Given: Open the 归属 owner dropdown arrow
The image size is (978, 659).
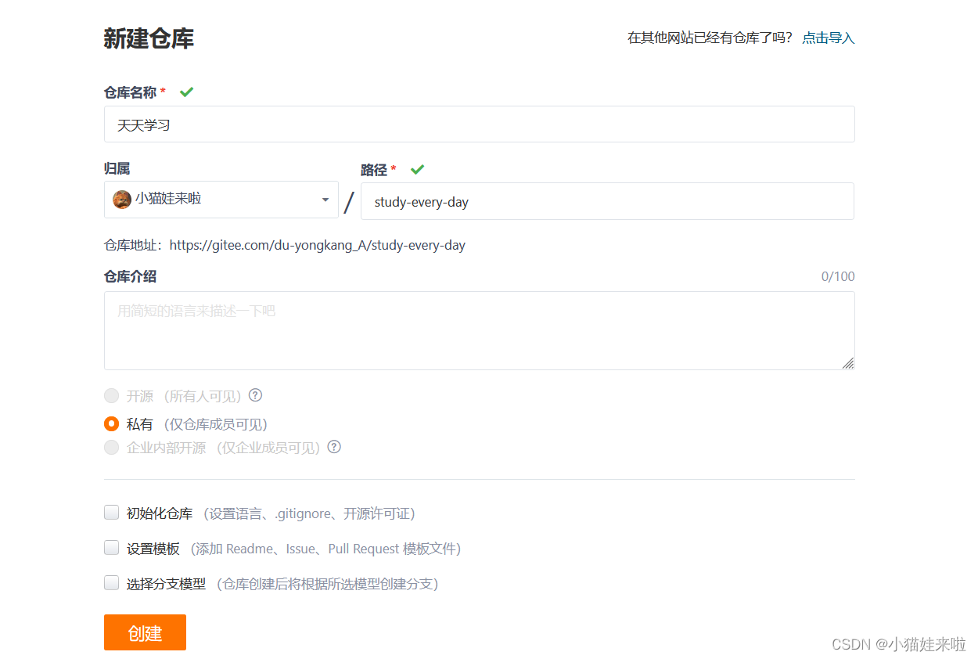Looking at the screenshot, I should click(325, 200).
